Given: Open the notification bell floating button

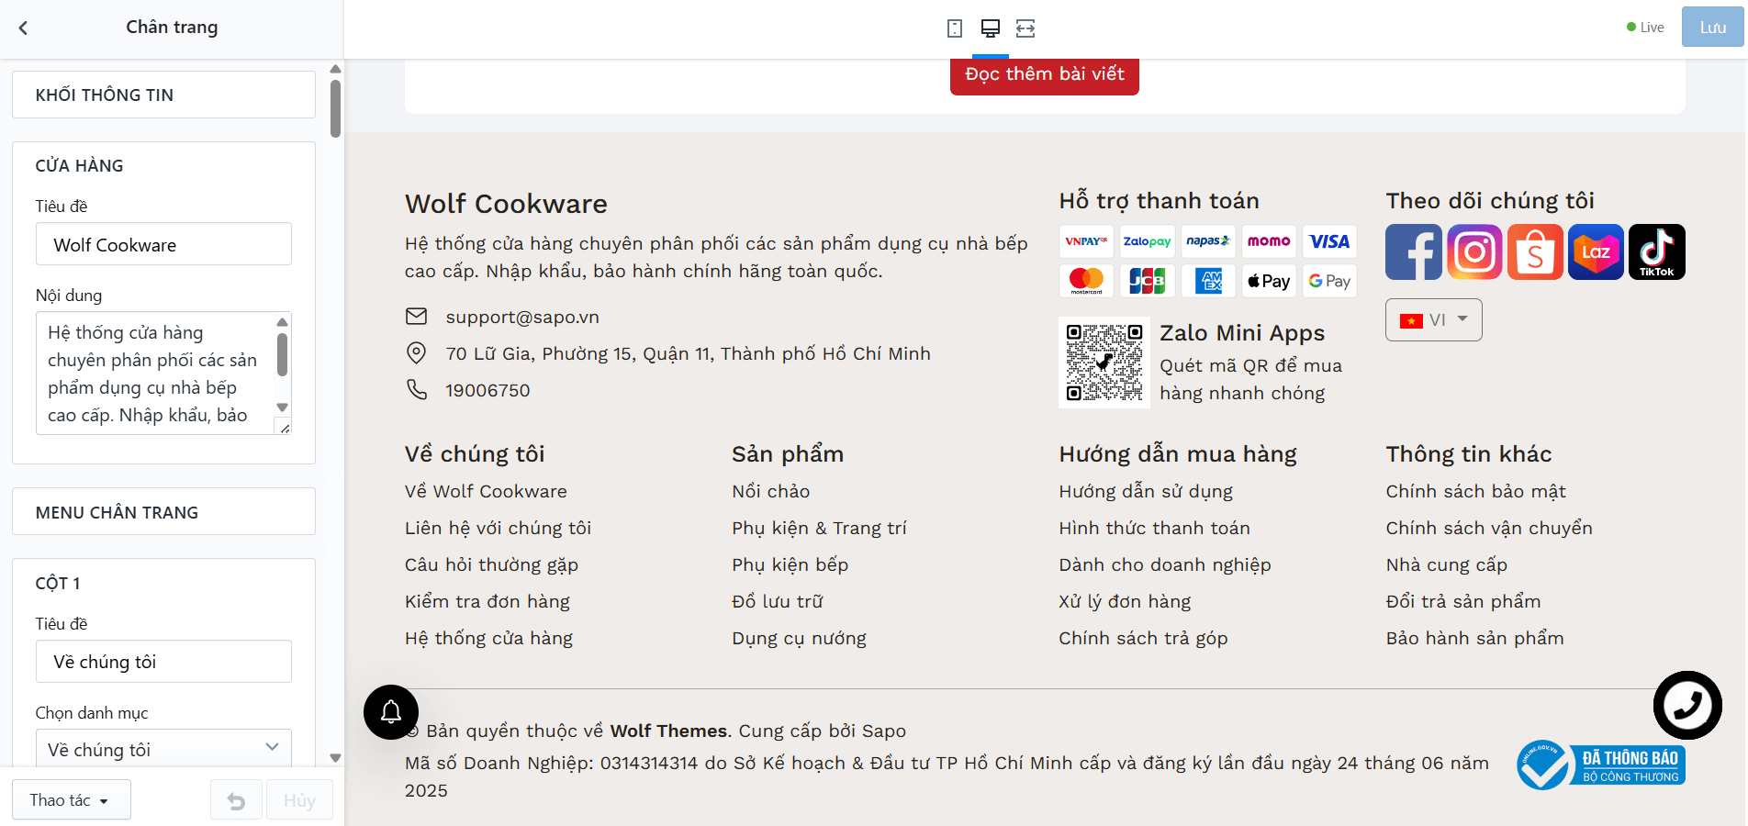Looking at the screenshot, I should (391, 712).
